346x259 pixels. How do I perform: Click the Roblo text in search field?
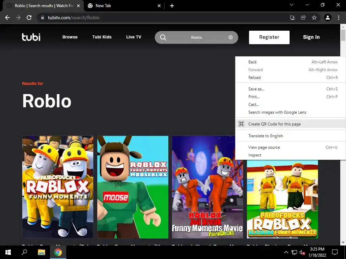[x=196, y=37]
